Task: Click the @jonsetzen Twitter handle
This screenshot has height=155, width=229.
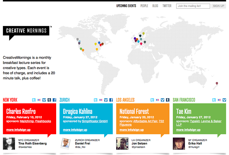Action: point(138,147)
